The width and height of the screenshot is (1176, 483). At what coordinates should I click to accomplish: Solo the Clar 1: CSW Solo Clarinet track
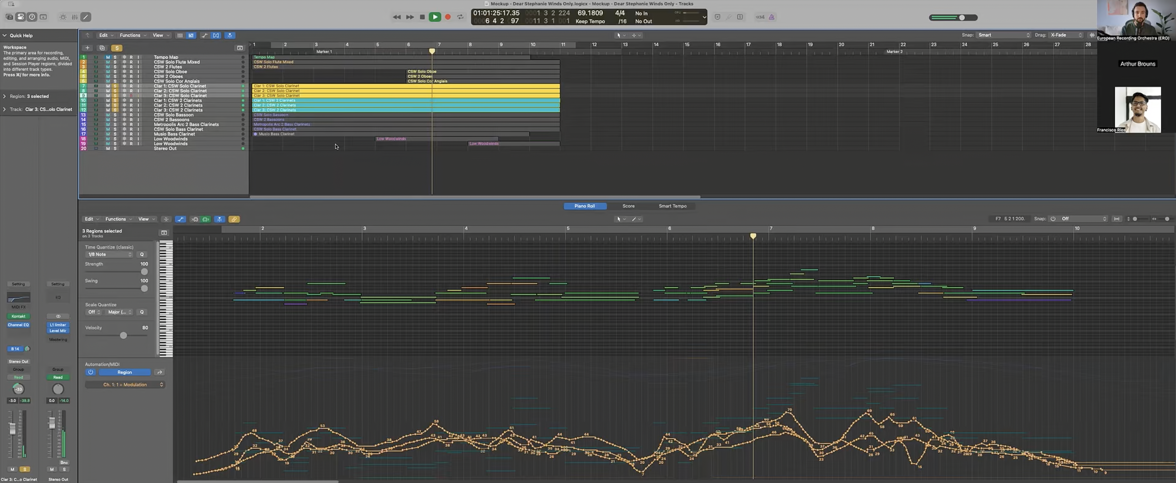click(115, 86)
